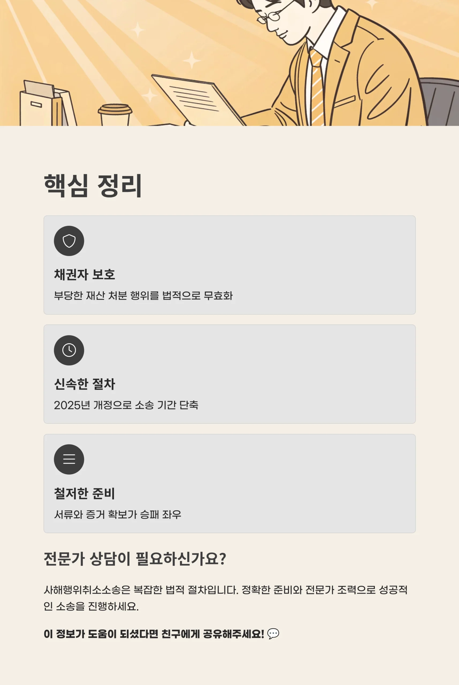Select the 철저한 준비 card title
This screenshot has width=459, height=685.
pyautogui.click(x=84, y=493)
